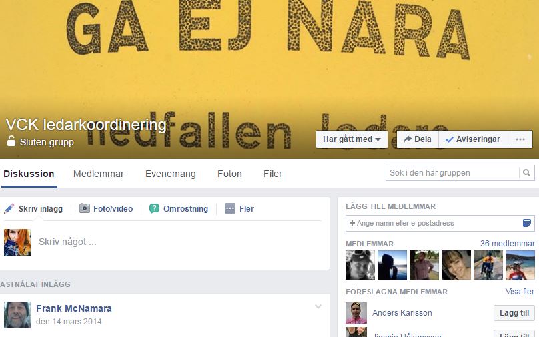Screen dimensions: 539x337
Task: Start an Omröstning poll
Action: [179, 208]
